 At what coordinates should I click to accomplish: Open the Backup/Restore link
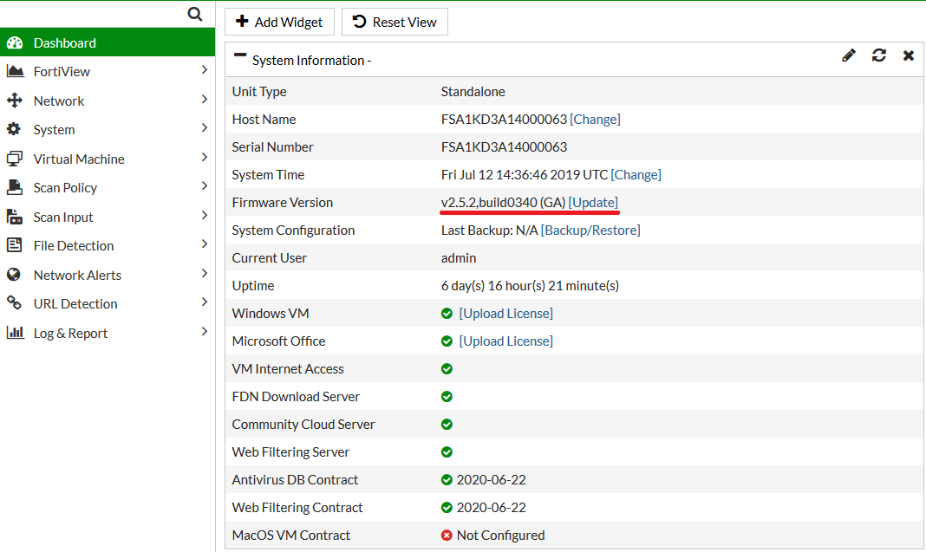590,230
